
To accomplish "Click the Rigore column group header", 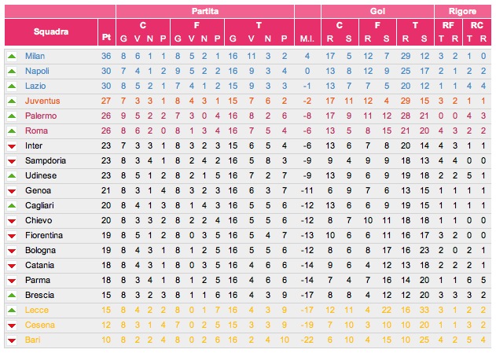I will click(462, 12).
